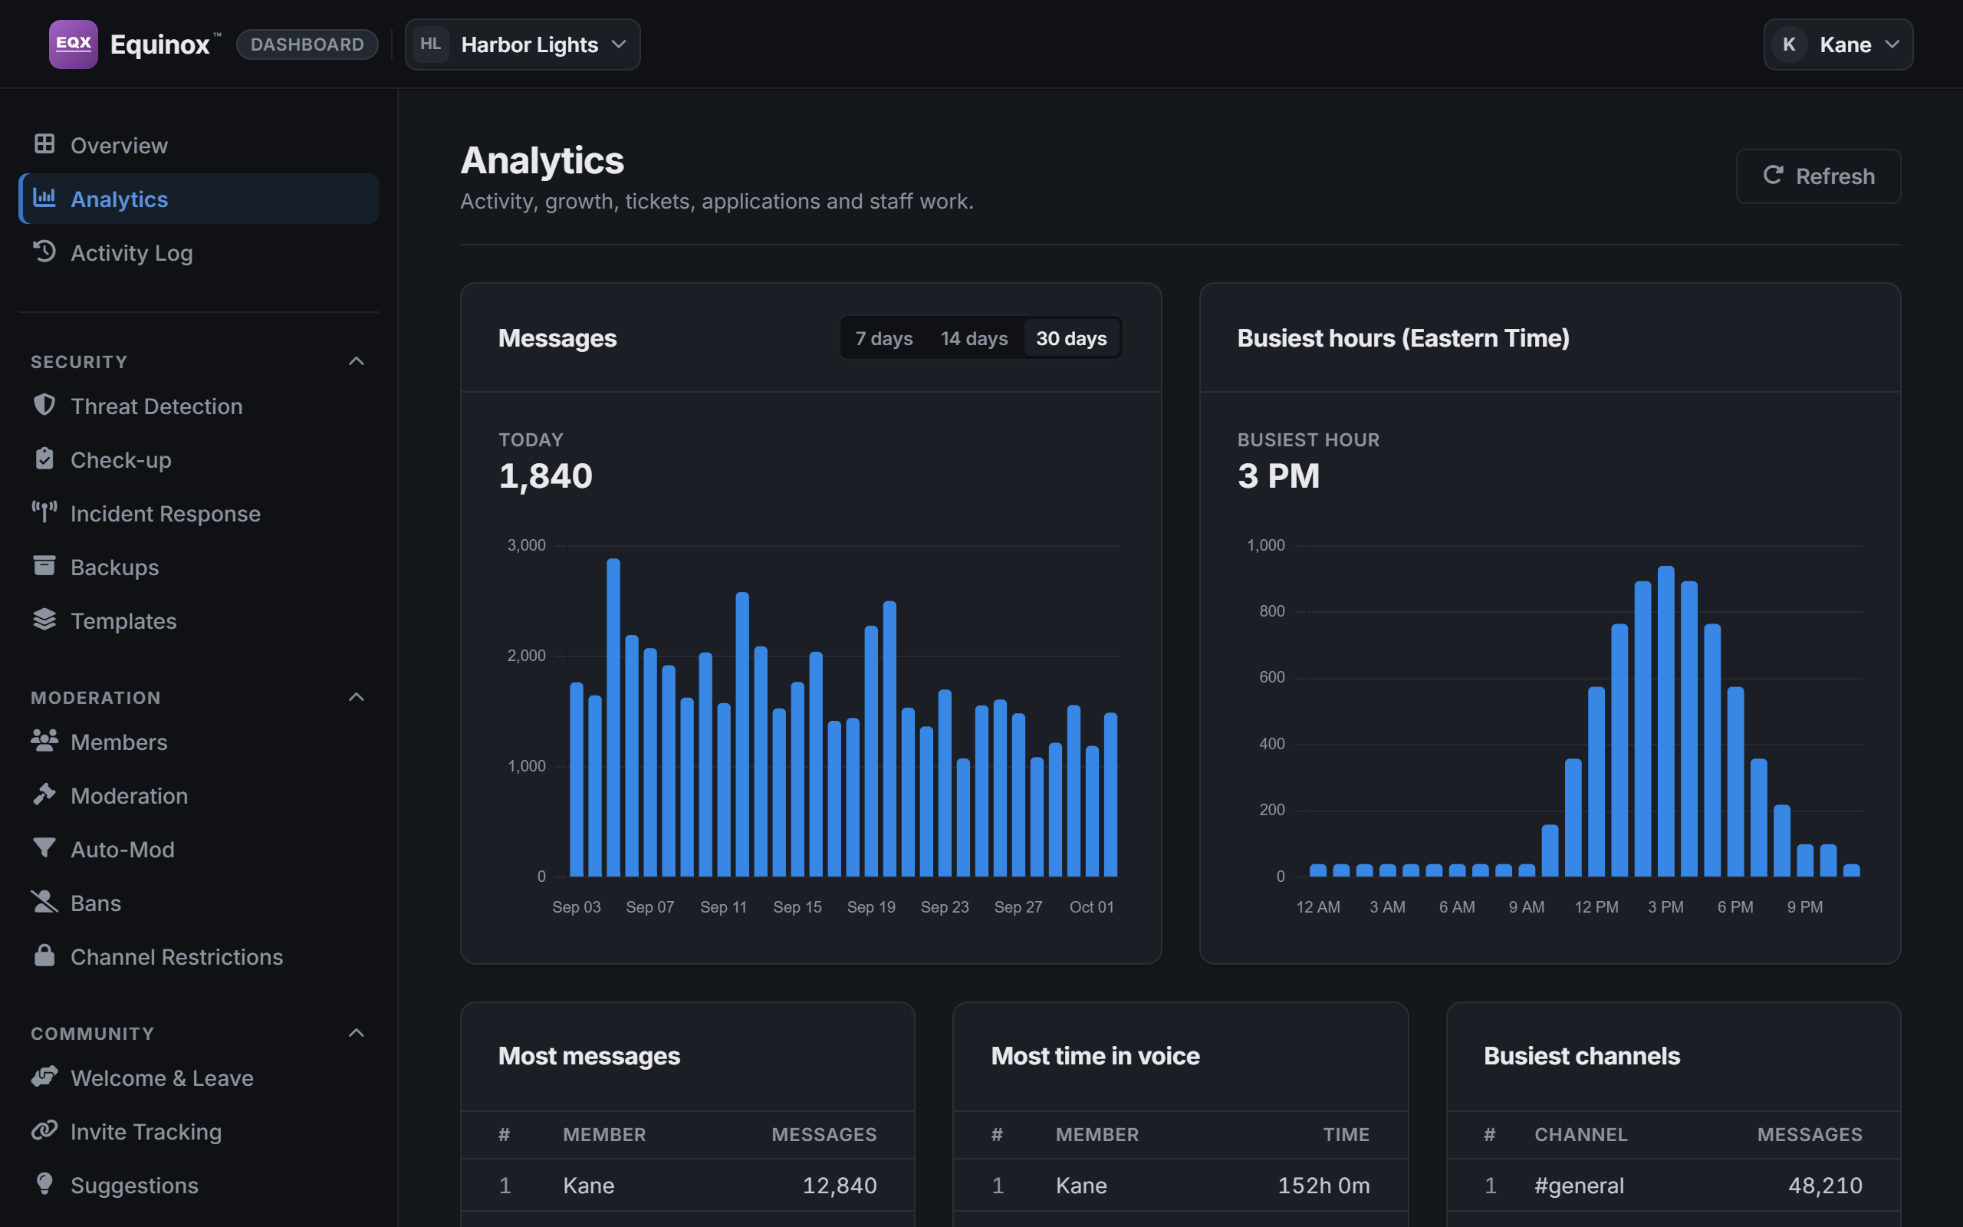The height and width of the screenshot is (1227, 1963).
Task: Click the 3 PM busiest hour bar
Action: (x=1666, y=722)
